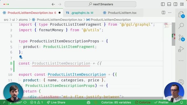Switch to the ProductListItem.tsx tab
This screenshot has height=105, width=187.
tap(122, 13)
